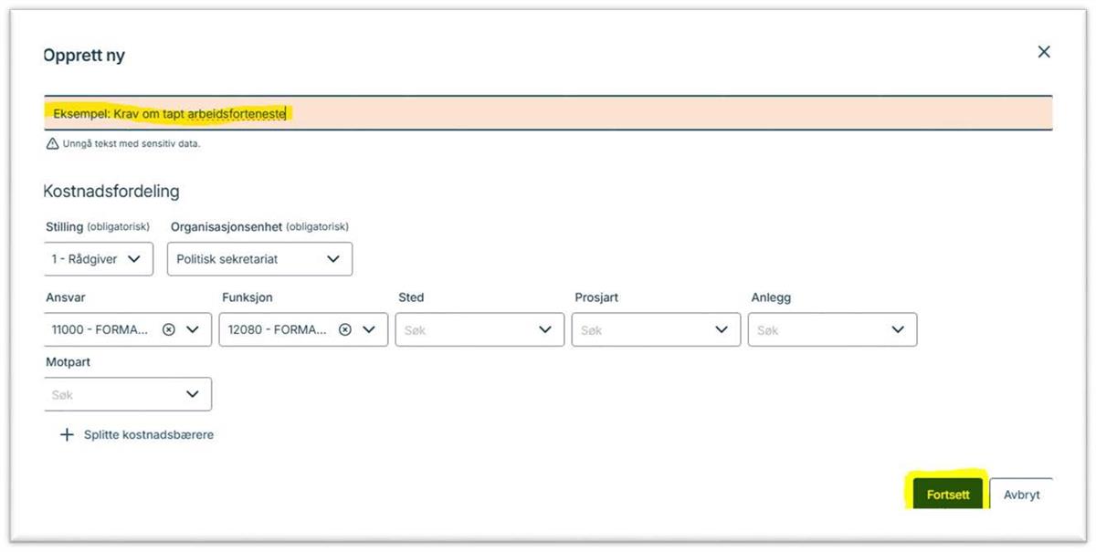This screenshot has height=552, width=1096.
Task: Open the Anlegg search dropdown
Action: pos(898,330)
